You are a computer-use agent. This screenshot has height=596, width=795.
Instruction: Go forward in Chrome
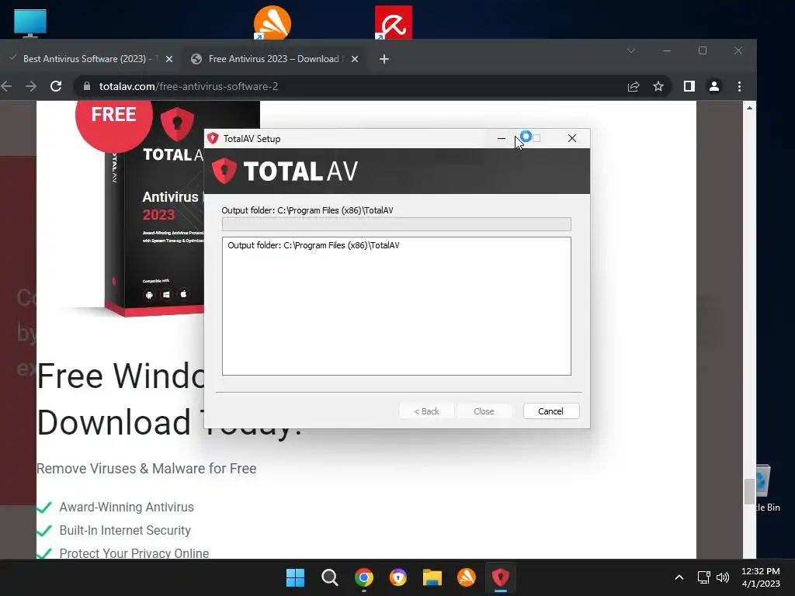tap(31, 87)
